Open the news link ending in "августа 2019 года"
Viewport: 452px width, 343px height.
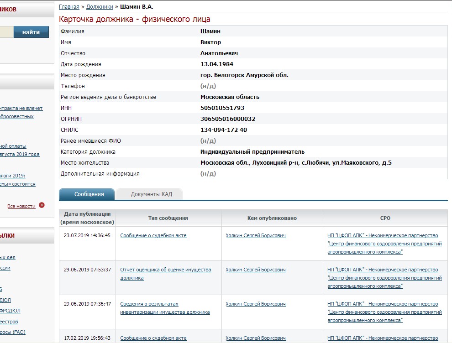[19, 154]
